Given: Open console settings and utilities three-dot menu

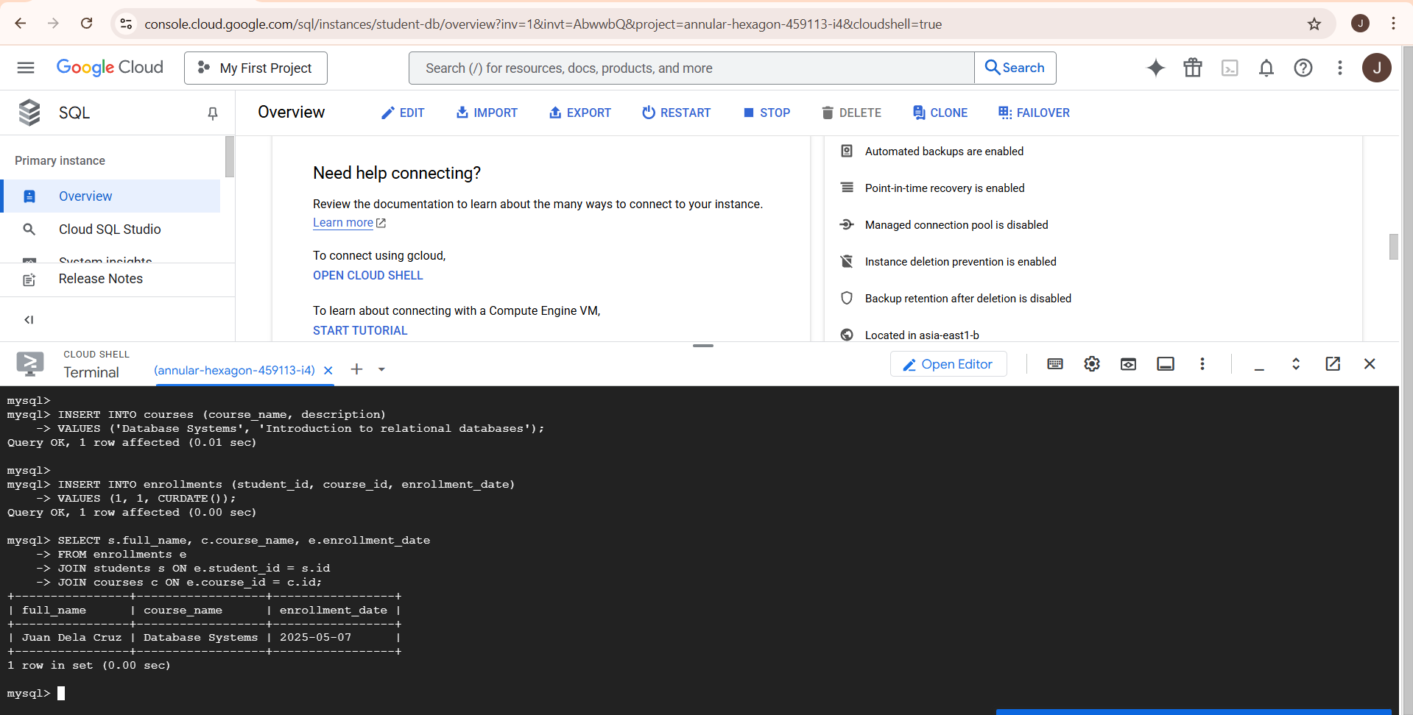Looking at the screenshot, I should [x=1340, y=68].
